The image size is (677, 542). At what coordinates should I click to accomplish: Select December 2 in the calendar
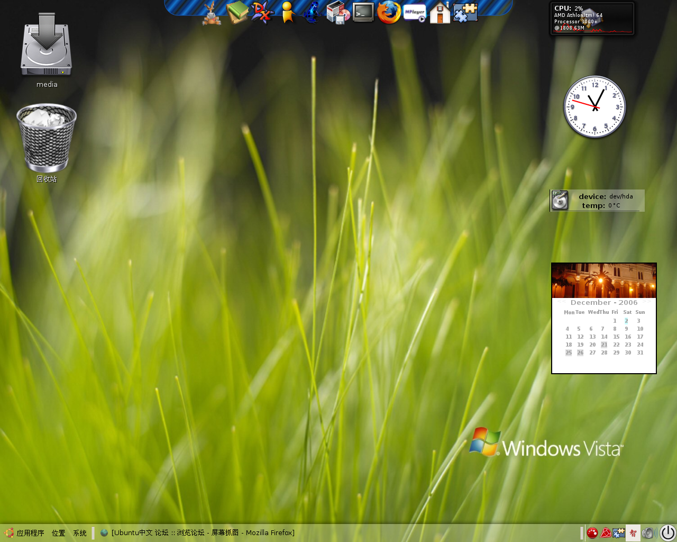[626, 321]
